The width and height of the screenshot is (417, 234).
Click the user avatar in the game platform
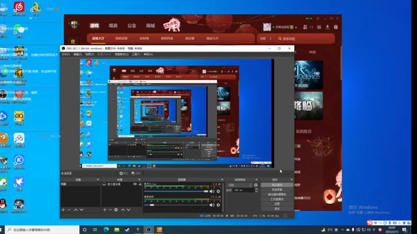click(x=267, y=27)
